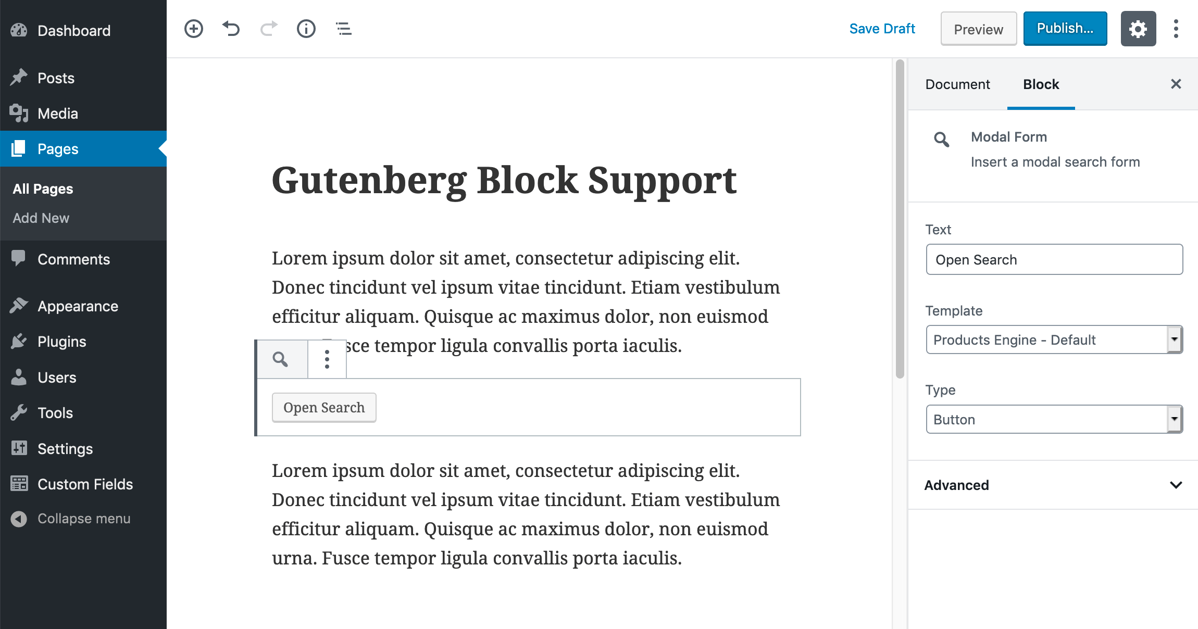Click the More options vertical ellipsis
Image resolution: width=1198 pixels, height=629 pixels.
[x=327, y=358]
